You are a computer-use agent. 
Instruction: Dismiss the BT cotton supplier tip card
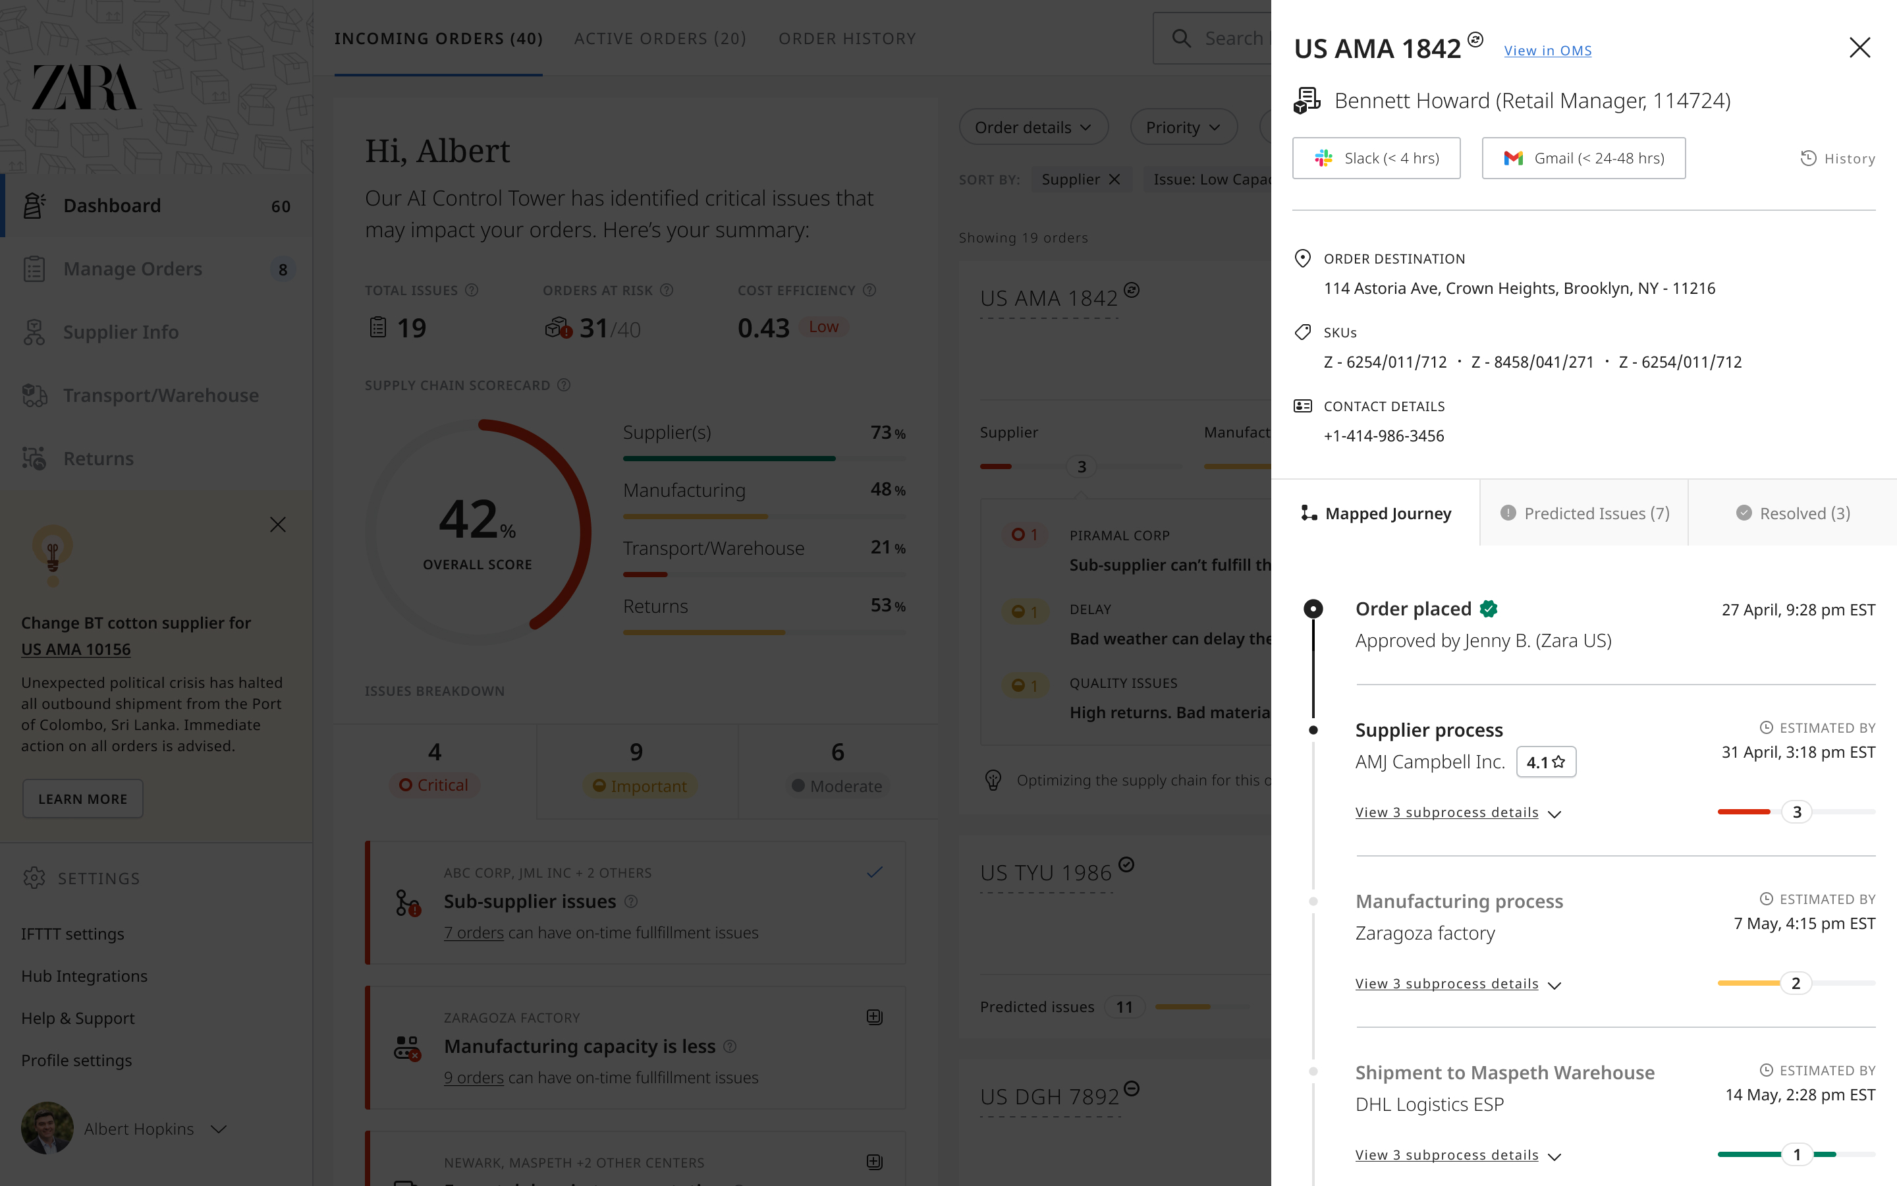[x=277, y=524]
